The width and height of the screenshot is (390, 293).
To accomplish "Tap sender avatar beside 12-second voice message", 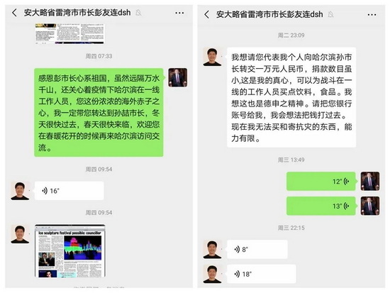I will click(x=370, y=181).
